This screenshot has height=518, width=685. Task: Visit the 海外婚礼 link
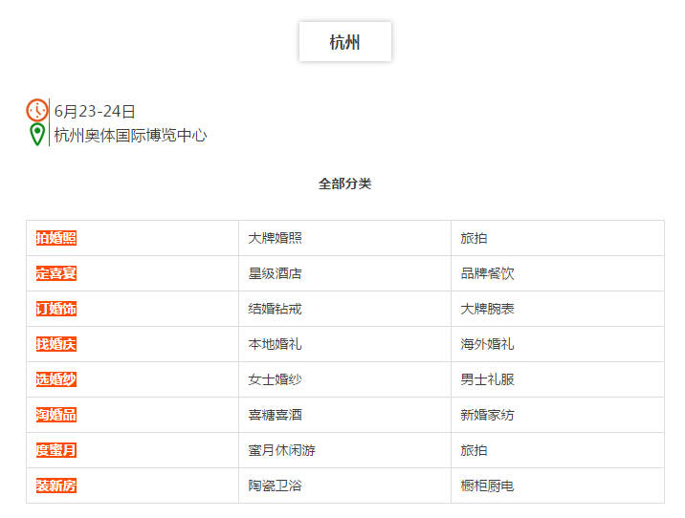click(487, 344)
